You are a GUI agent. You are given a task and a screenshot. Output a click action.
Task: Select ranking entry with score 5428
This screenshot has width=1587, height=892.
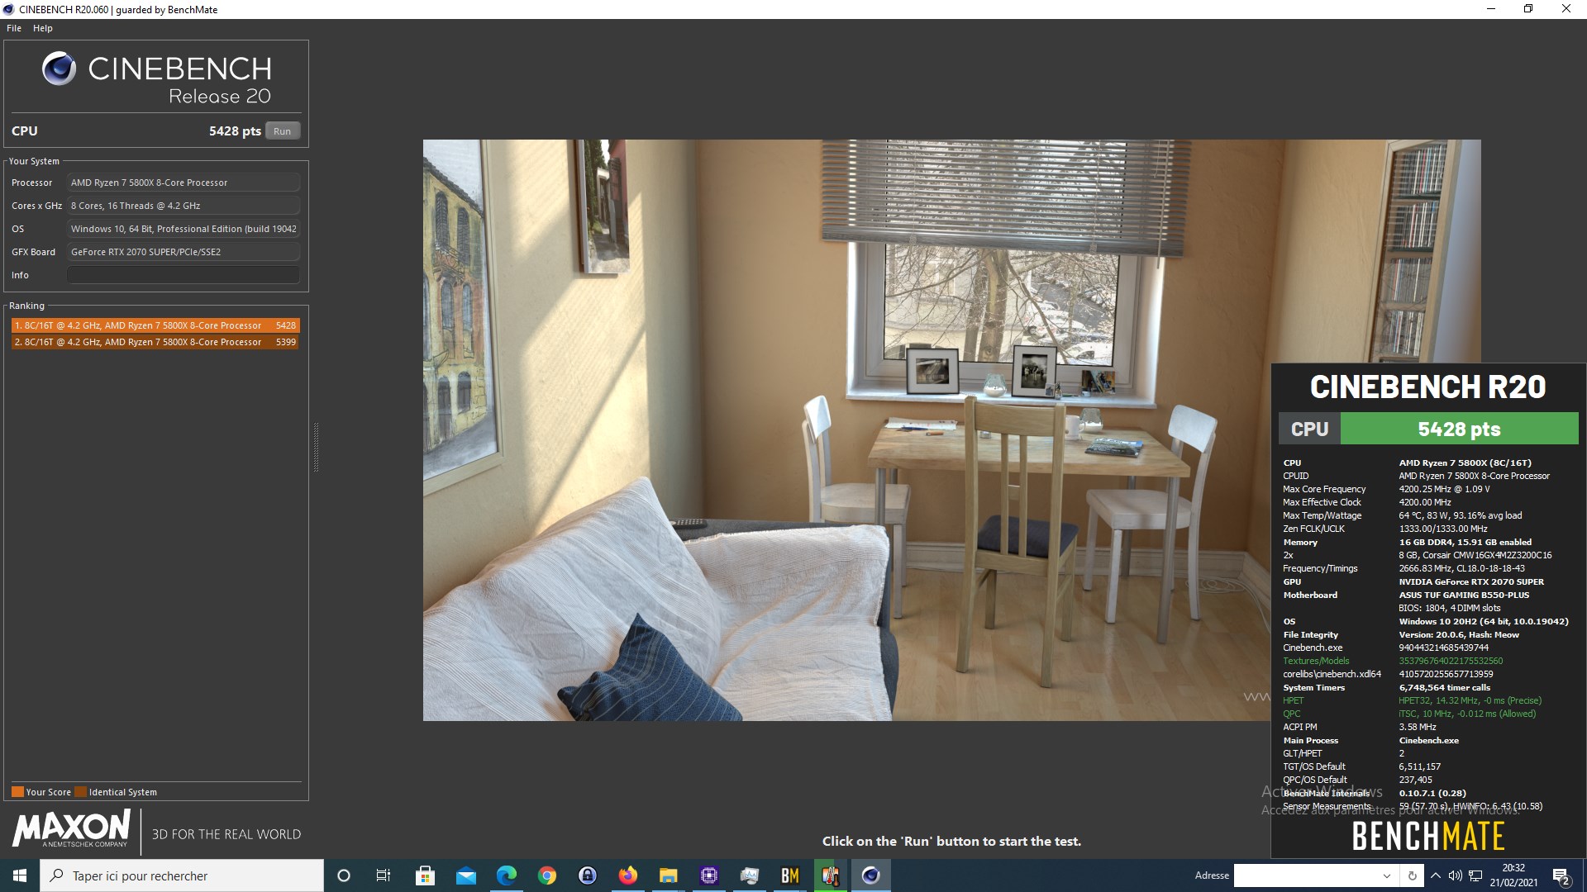click(155, 325)
